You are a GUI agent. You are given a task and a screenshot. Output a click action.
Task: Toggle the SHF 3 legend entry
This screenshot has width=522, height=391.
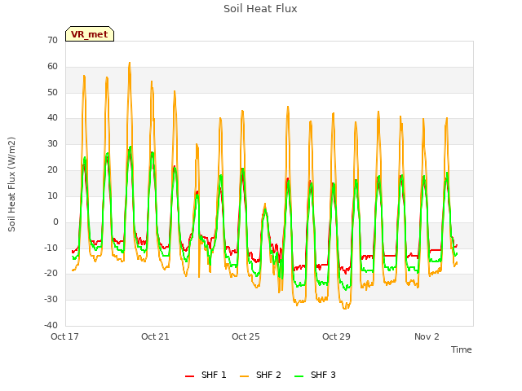tap(315, 376)
